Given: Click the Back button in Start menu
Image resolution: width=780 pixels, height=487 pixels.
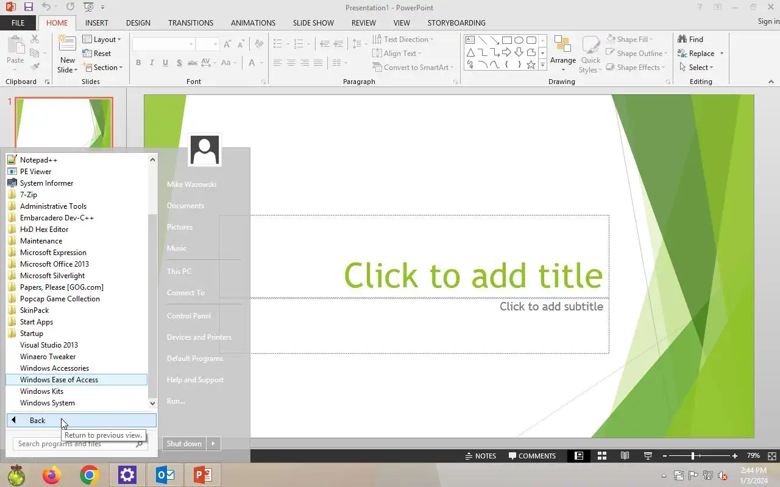Looking at the screenshot, I should (82, 421).
